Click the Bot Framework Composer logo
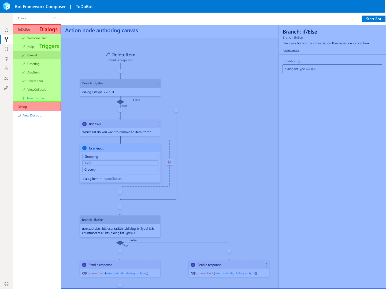Image resolution: width=386 pixels, height=289 pixels. click(6, 6)
